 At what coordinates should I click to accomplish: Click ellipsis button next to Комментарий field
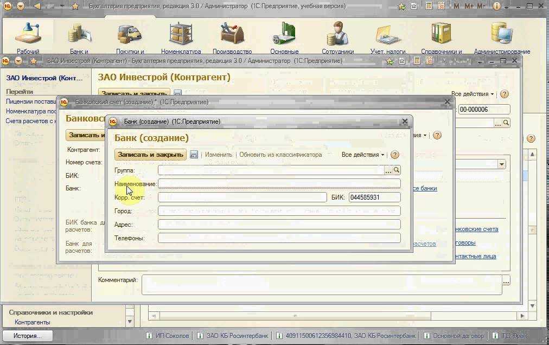coord(506,281)
